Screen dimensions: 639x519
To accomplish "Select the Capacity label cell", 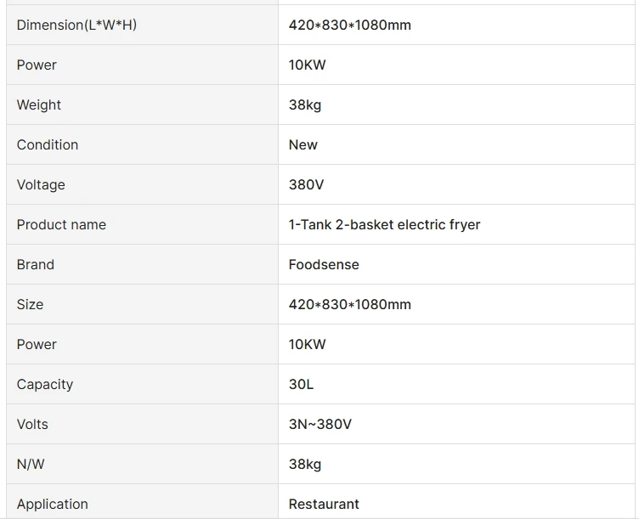I will point(45,385).
